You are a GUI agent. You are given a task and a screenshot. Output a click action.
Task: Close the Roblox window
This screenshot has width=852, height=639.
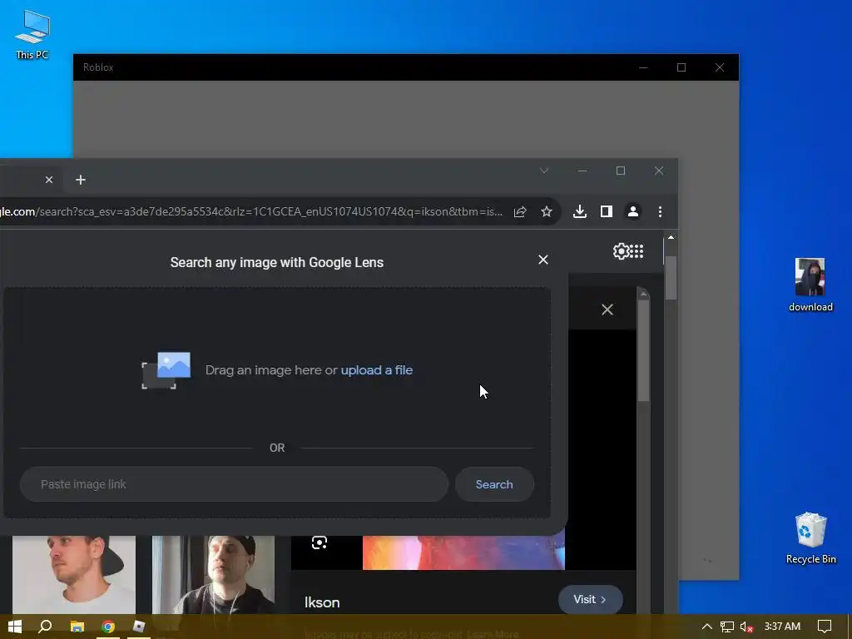720,67
